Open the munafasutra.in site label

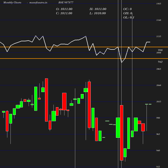click(x=38, y=2)
